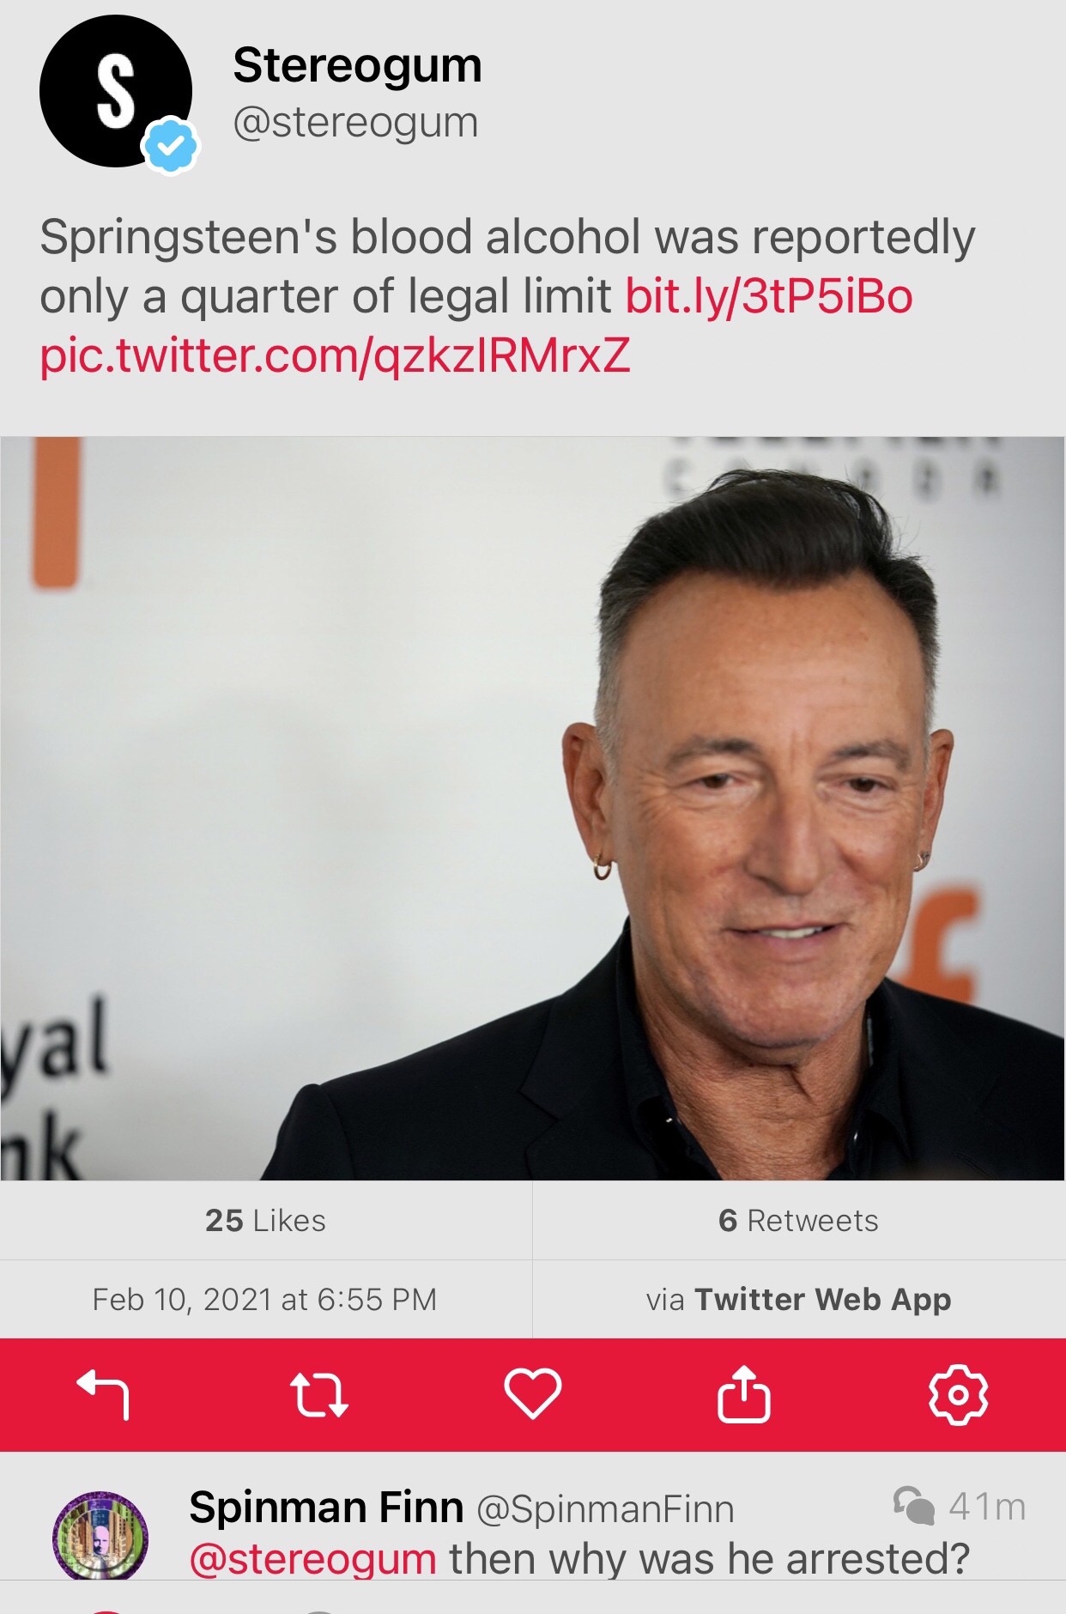
Task: Open Spinman Finn's profile picture
Action: pyautogui.click(x=100, y=1537)
